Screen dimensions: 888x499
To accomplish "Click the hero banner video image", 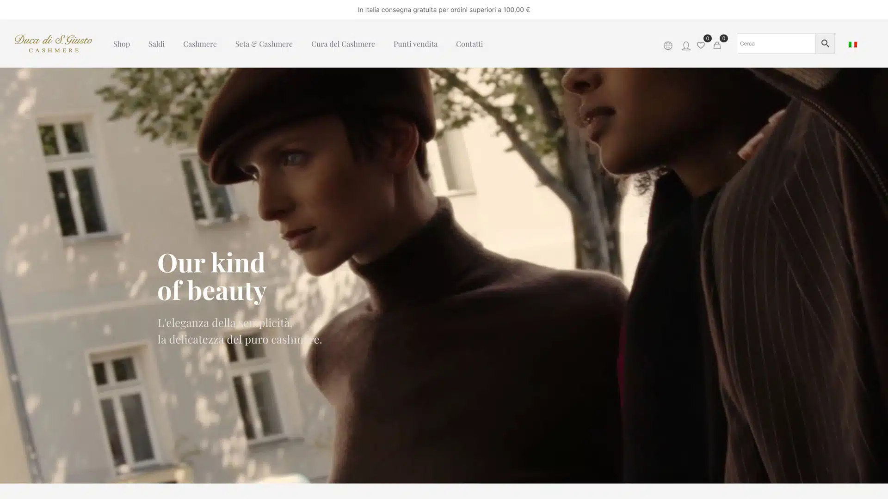I will point(444,275).
